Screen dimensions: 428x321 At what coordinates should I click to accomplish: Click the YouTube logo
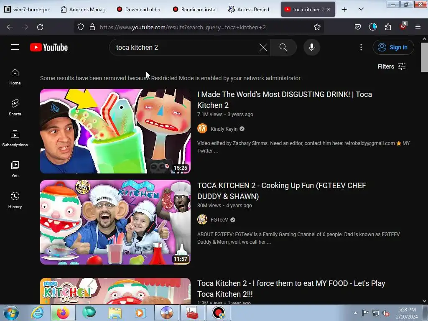(49, 47)
